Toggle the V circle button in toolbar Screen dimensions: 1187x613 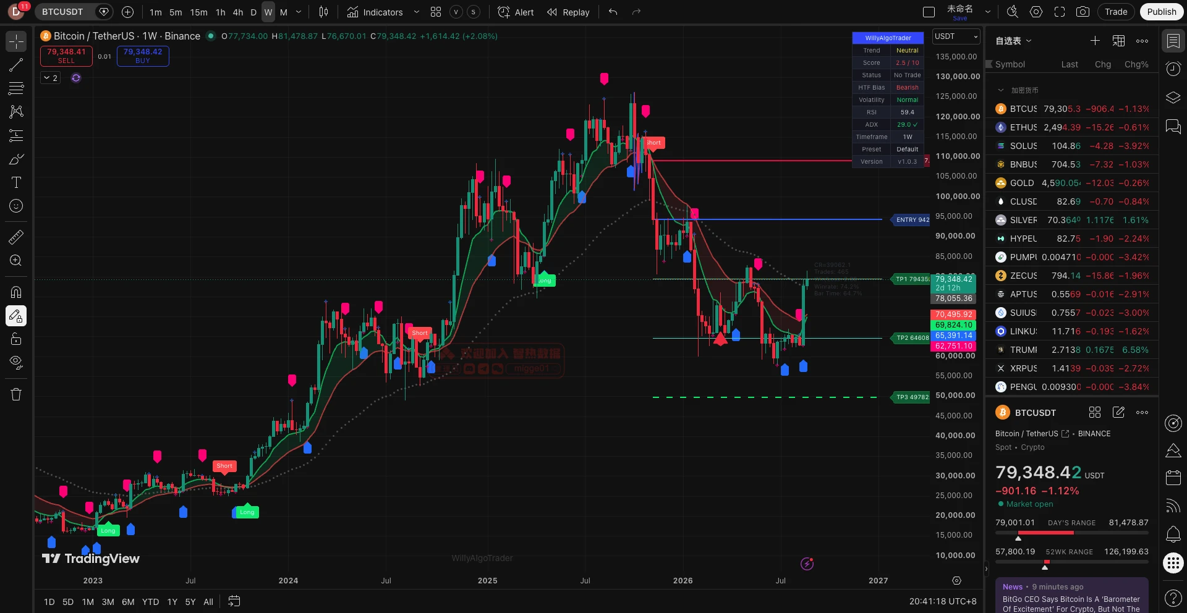click(x=456, y=12)
